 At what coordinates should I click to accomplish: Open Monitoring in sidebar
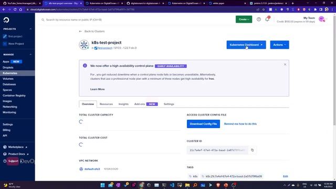(9, 112)
